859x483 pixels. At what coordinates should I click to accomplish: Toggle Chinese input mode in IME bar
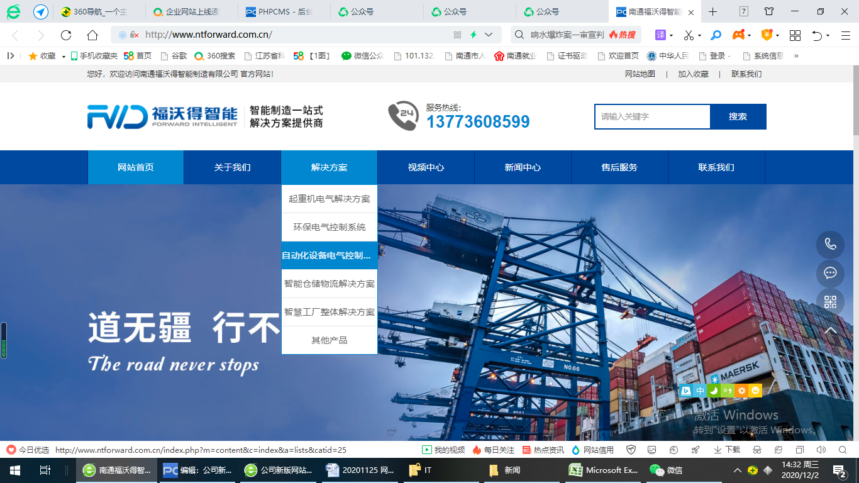coord(700,391)
